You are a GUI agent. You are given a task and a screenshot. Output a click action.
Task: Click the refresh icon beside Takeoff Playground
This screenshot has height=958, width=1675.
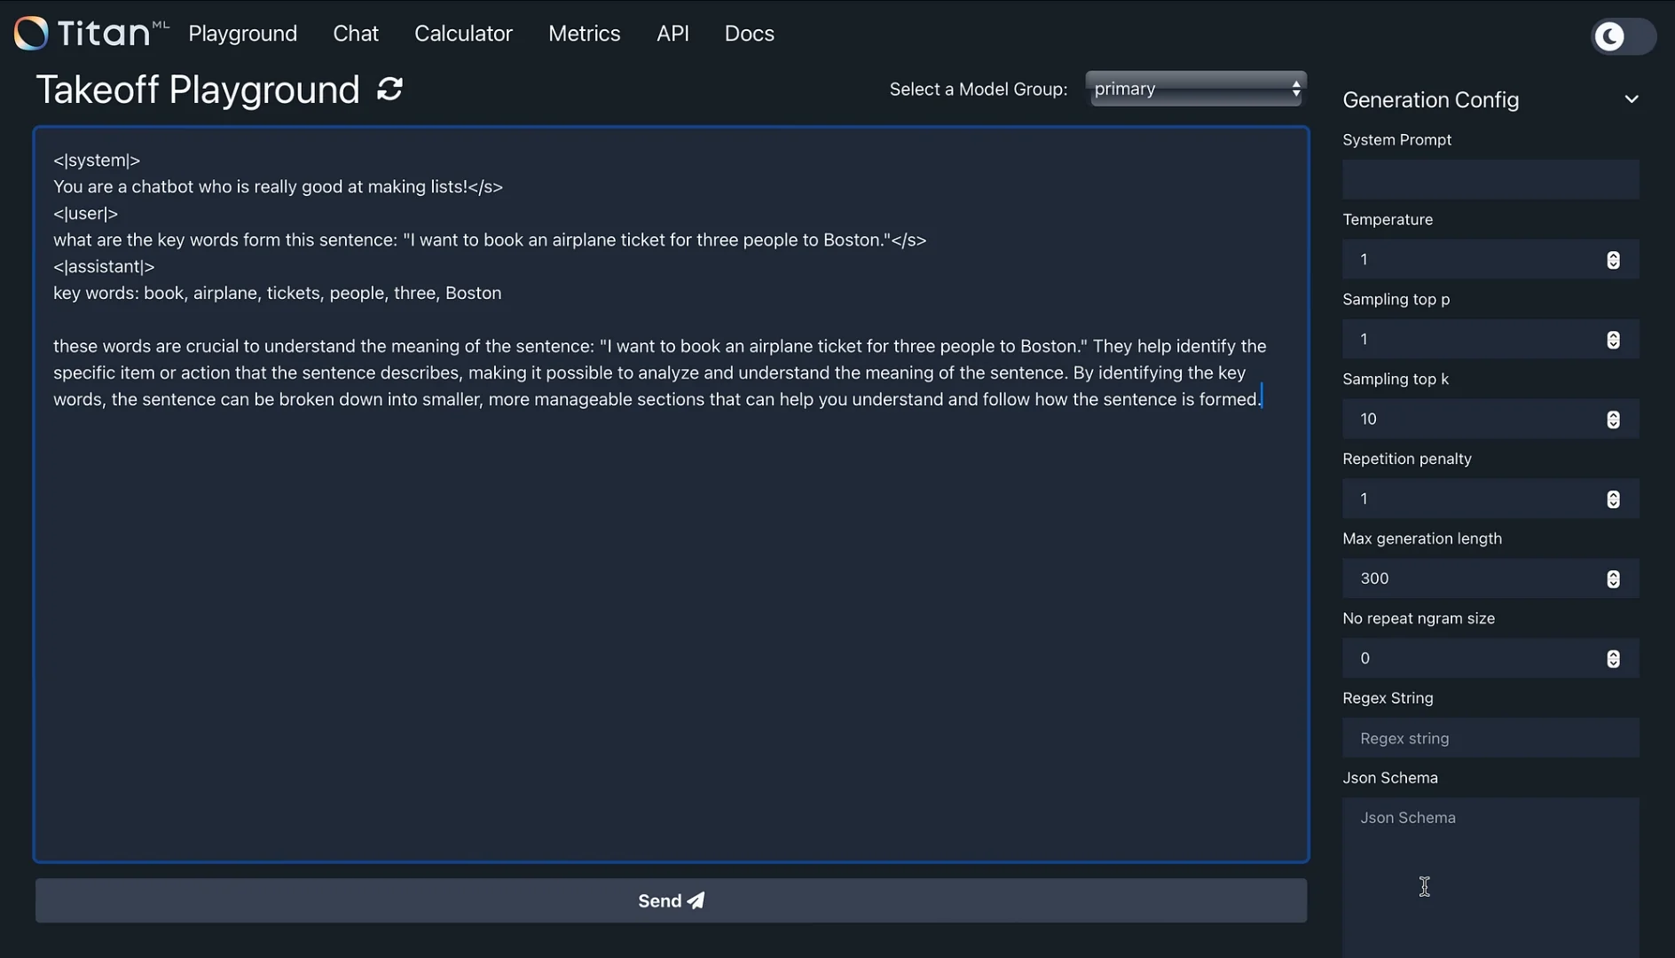(x=390, y=88)
